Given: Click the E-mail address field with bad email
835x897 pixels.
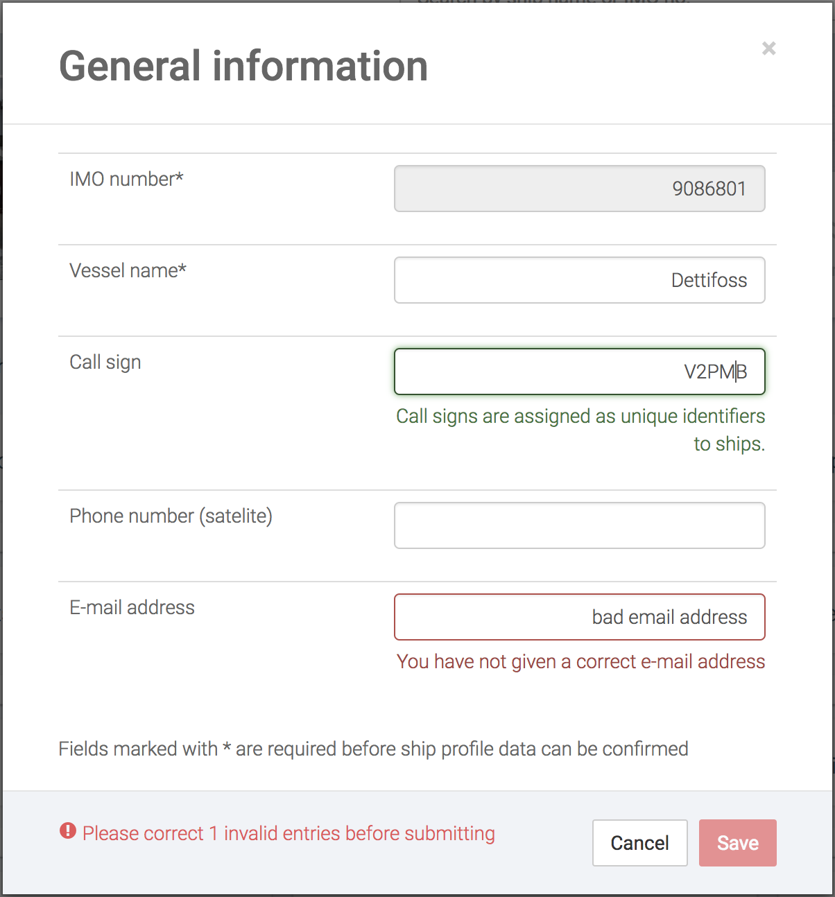Looking at the screenshot, I should click(x=580, y=617).
